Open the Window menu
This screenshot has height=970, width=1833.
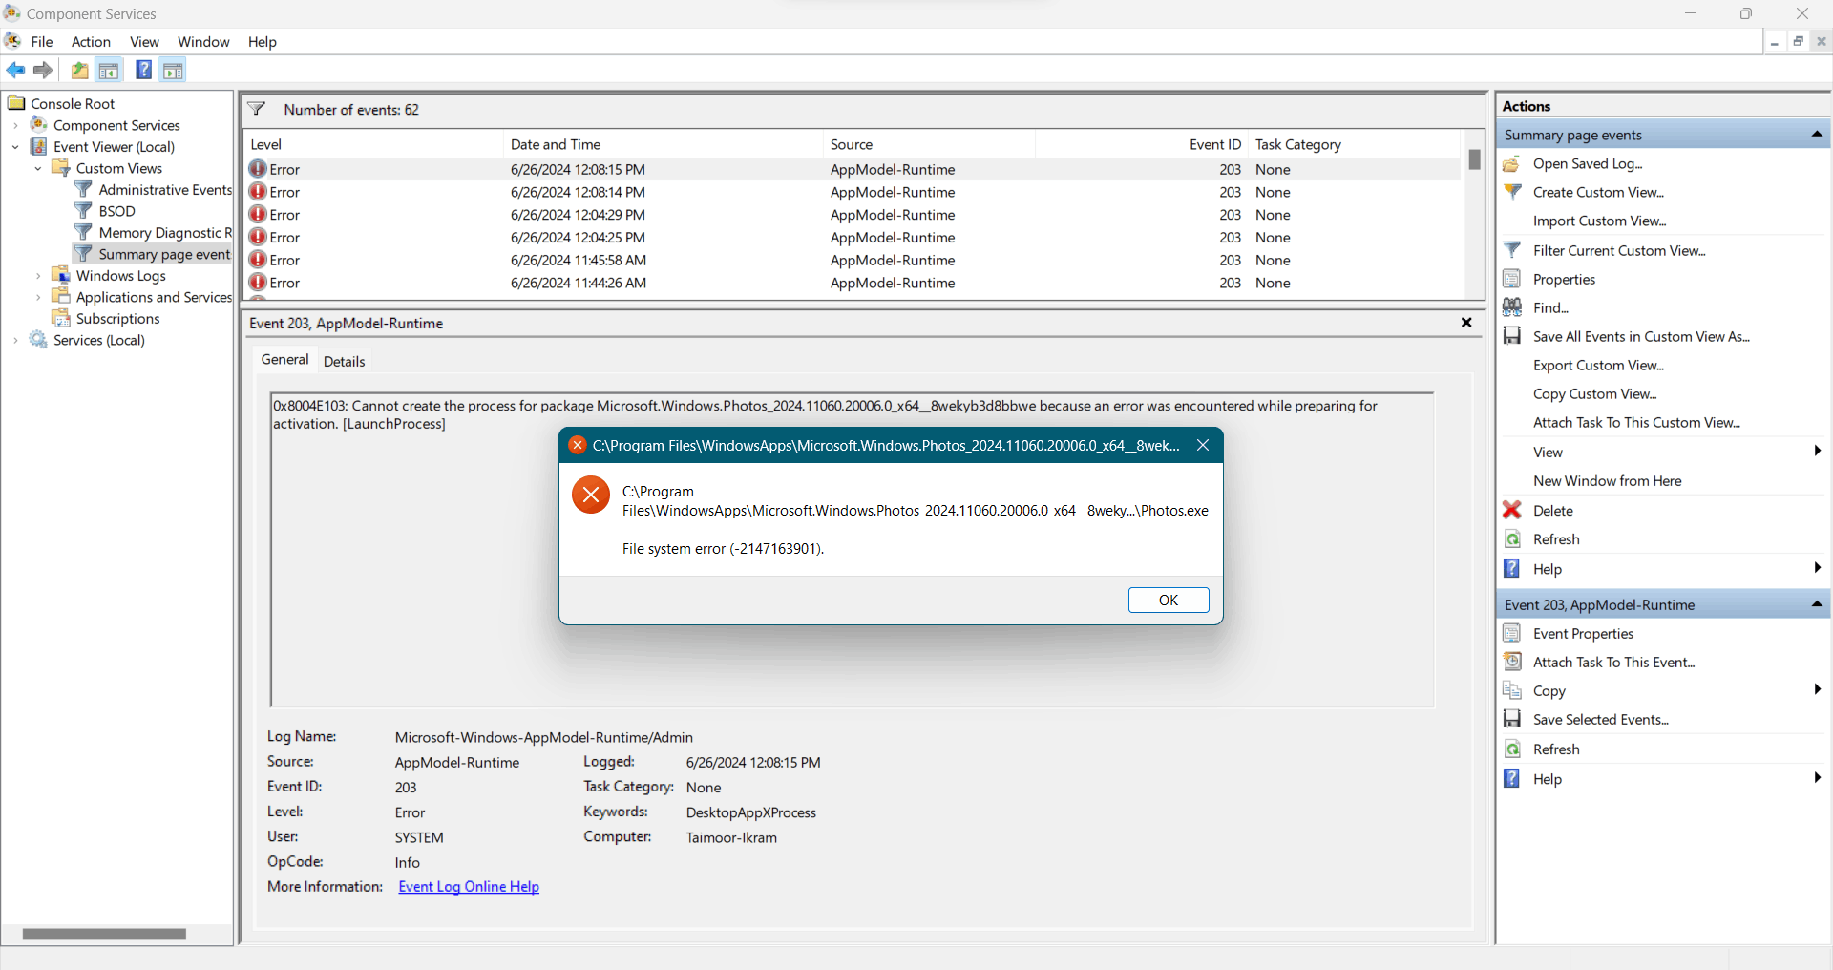tap(203, 42)
